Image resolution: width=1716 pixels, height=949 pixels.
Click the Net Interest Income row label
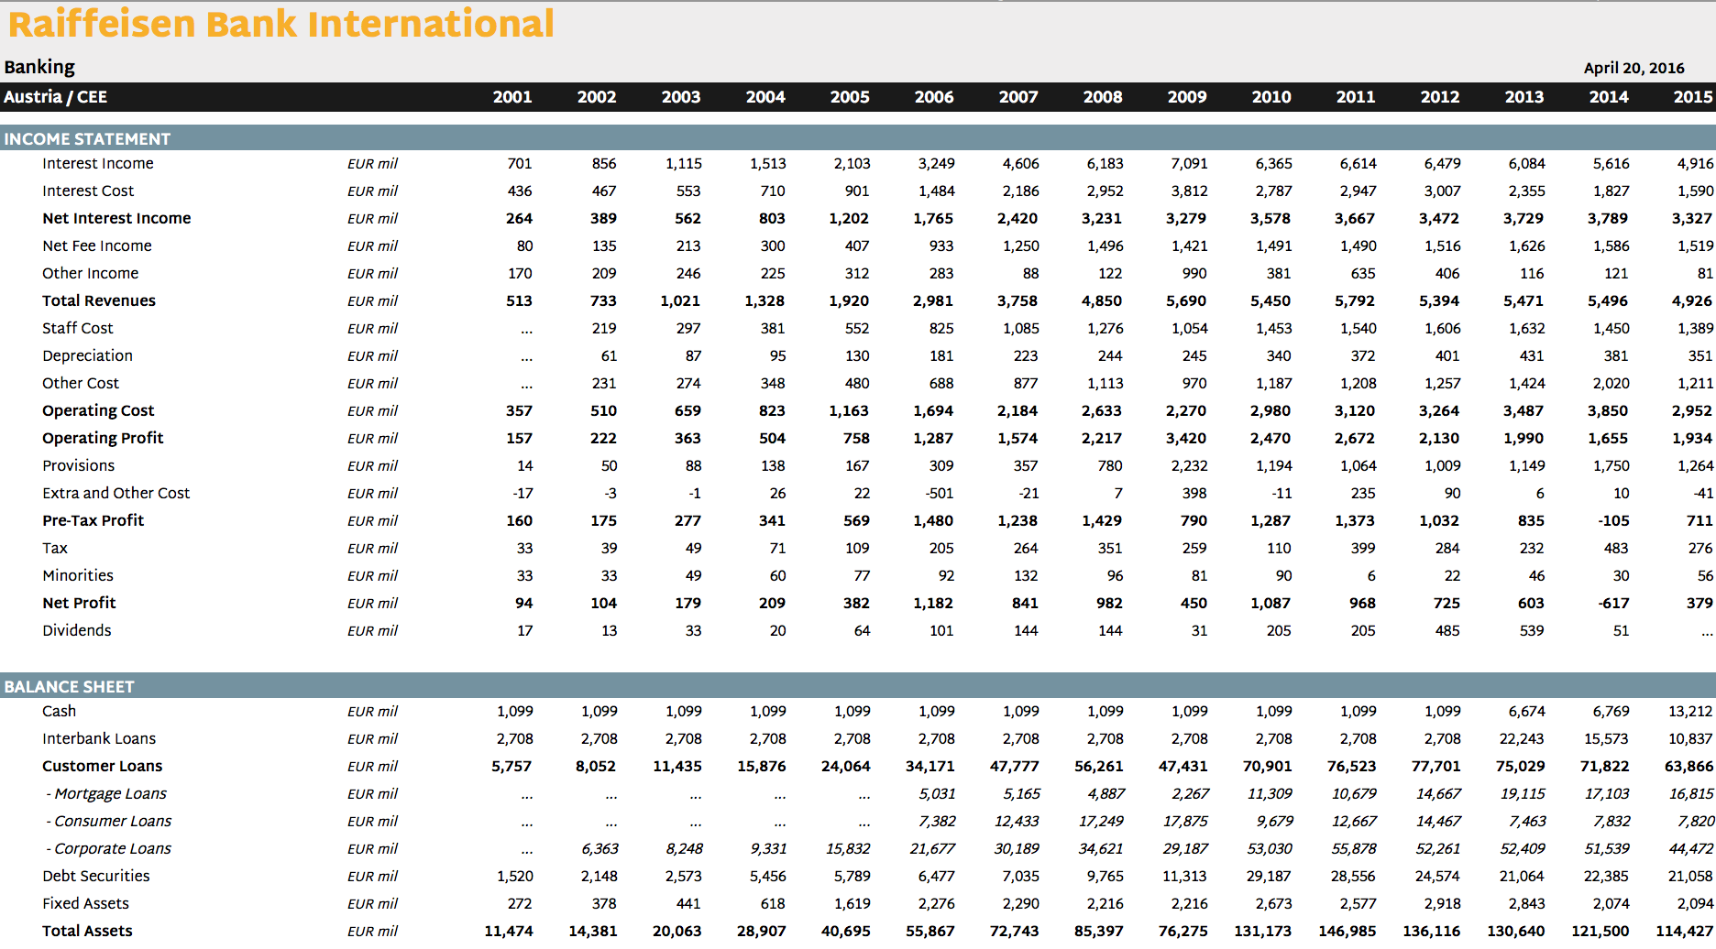pyautogui.click(x=116, y=218)
